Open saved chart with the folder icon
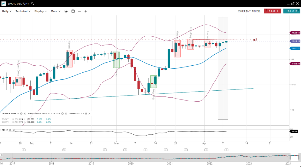This screenshot has width=301, height=167. 66,11
